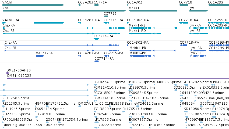
Task: Click the RE15250.5prime EST label
Action: click(x=16, y=98)
